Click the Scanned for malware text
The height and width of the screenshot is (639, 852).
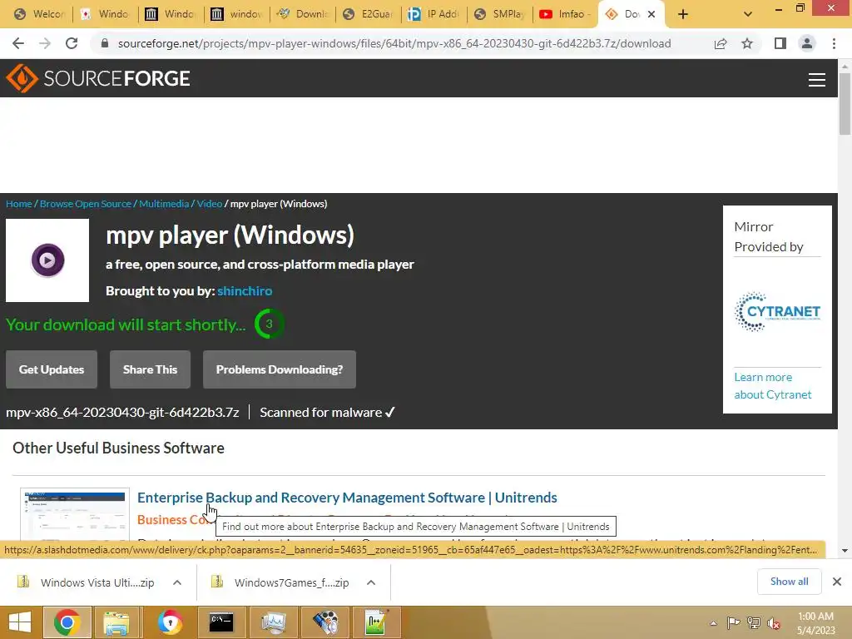[327, 413]
